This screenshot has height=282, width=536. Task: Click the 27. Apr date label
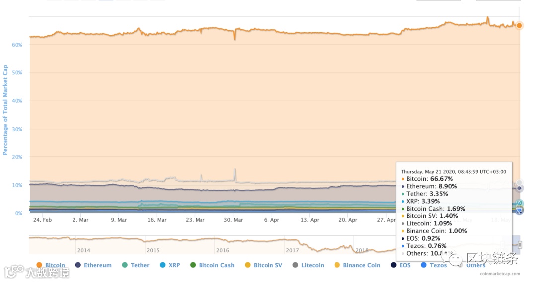(386, 220)
